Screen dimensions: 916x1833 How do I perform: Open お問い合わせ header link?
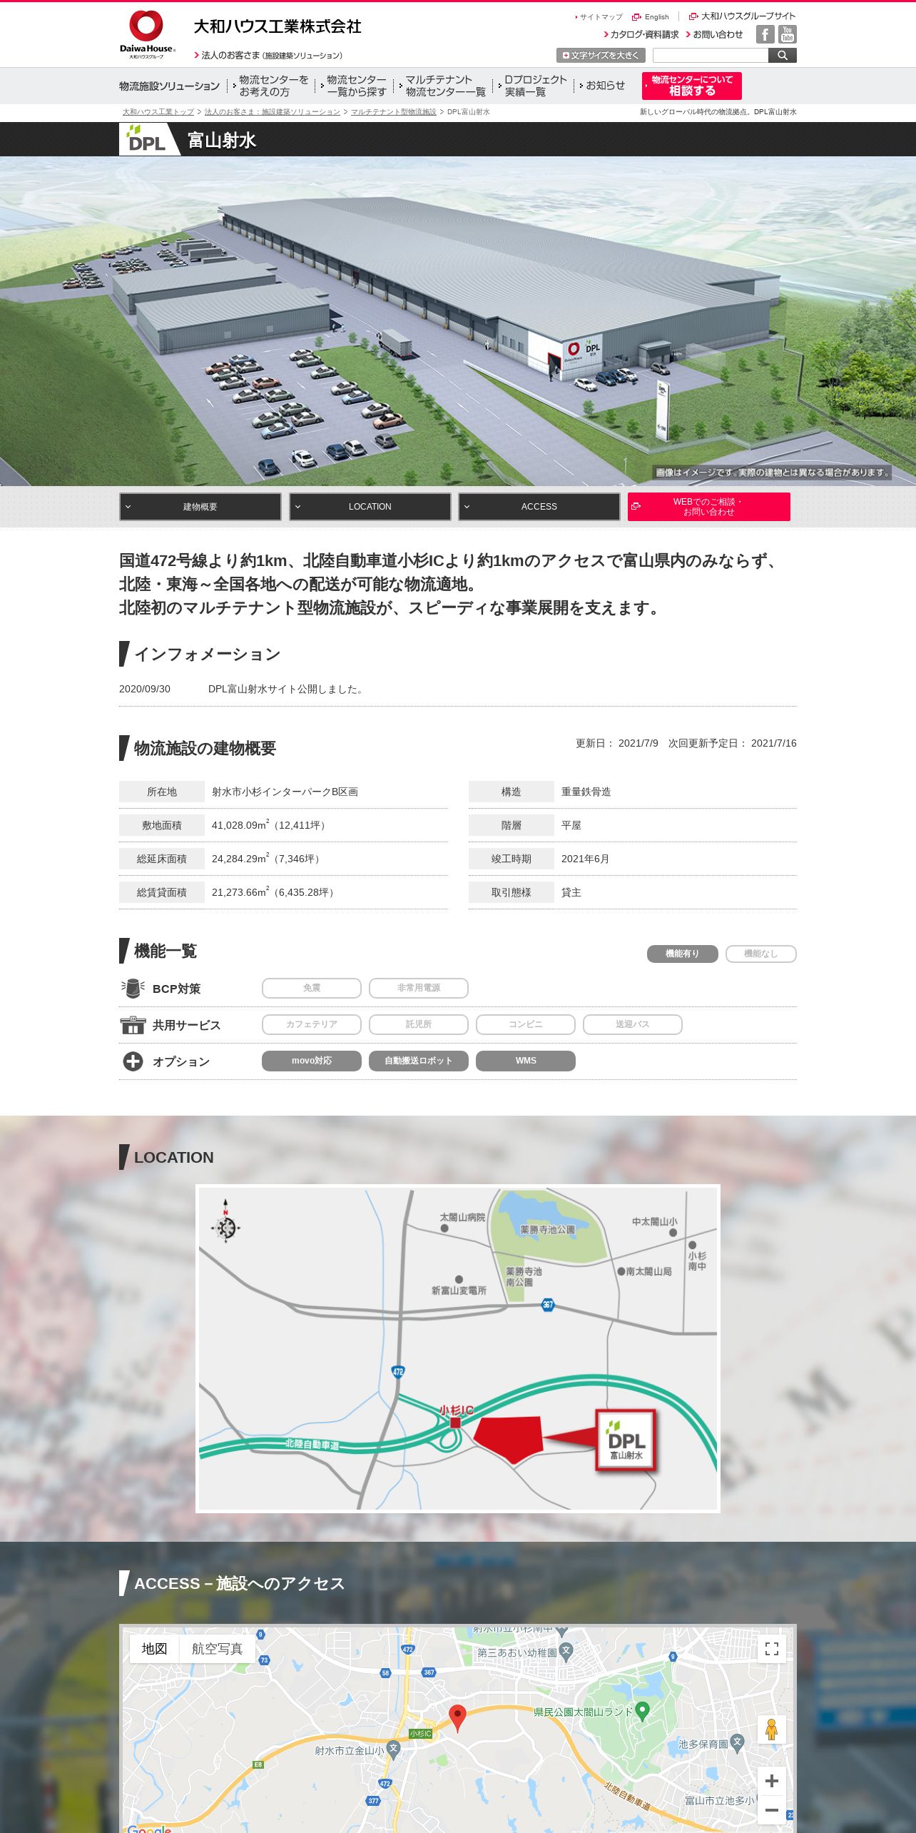714,34
